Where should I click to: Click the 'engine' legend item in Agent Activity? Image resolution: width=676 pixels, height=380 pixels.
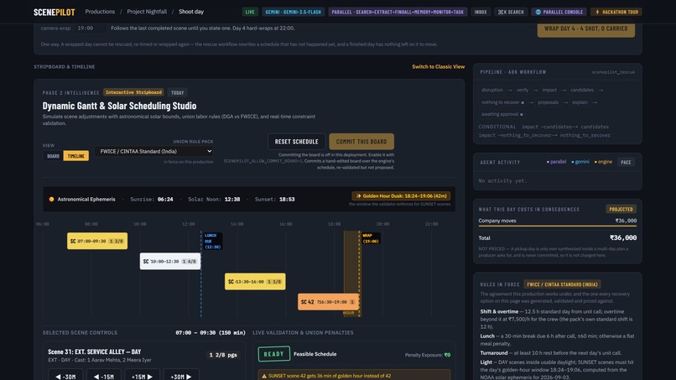coord(604,162)
